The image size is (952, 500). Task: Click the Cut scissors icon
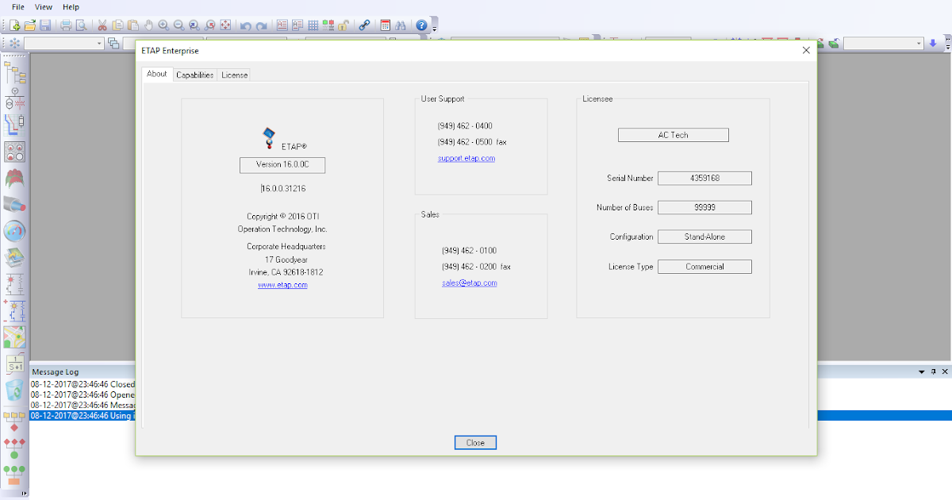click(102, 25)
